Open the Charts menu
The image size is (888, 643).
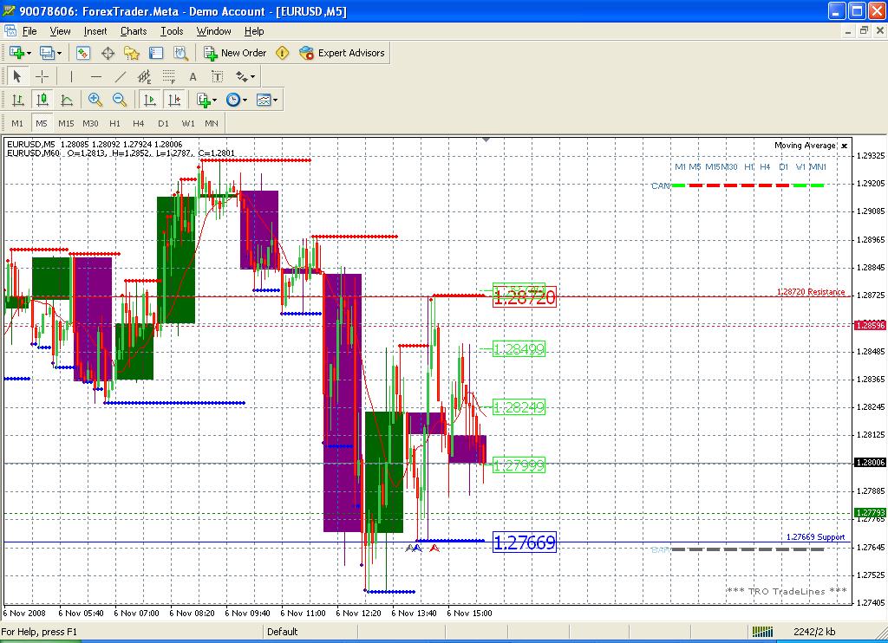[134, 31]
